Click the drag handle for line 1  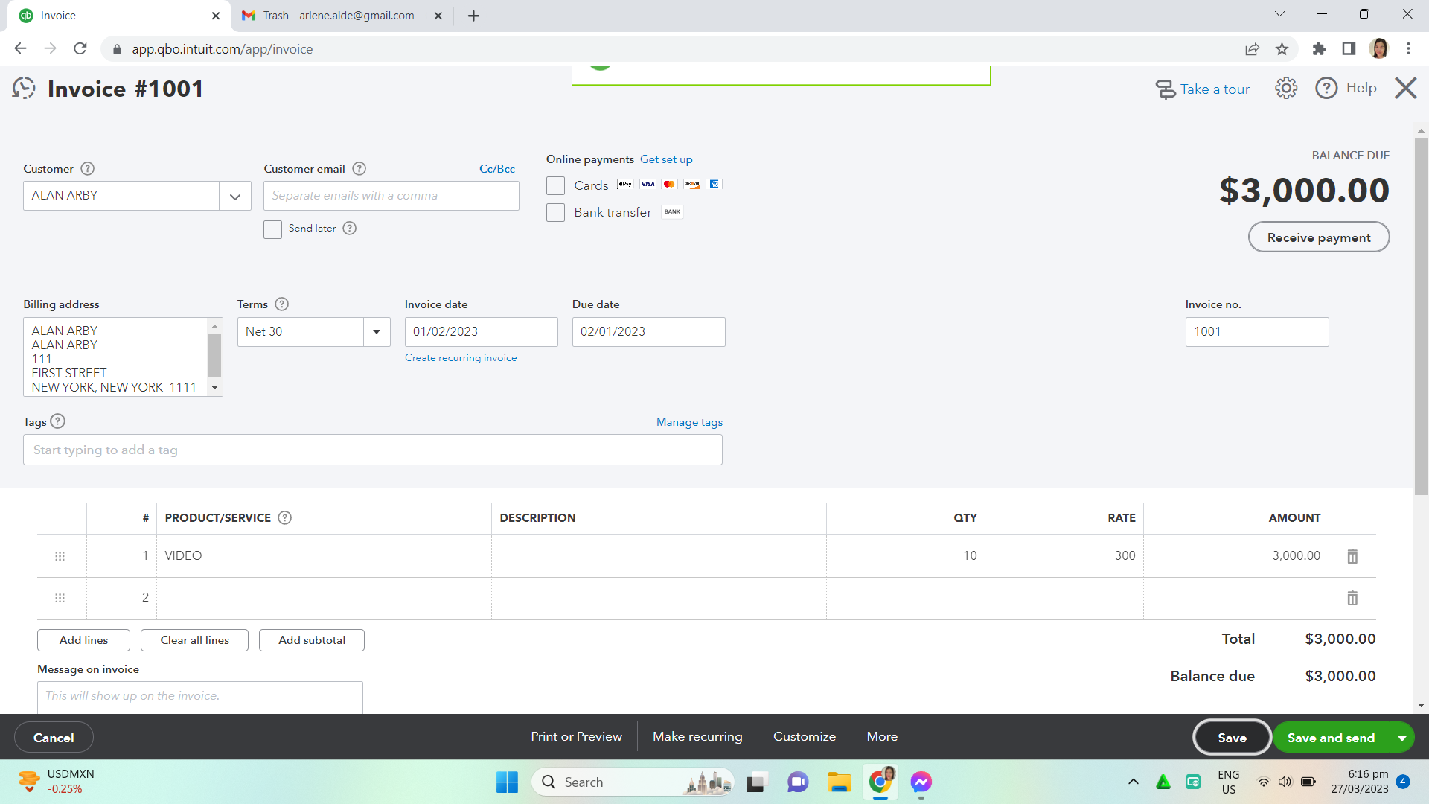(x=60, y=556)
